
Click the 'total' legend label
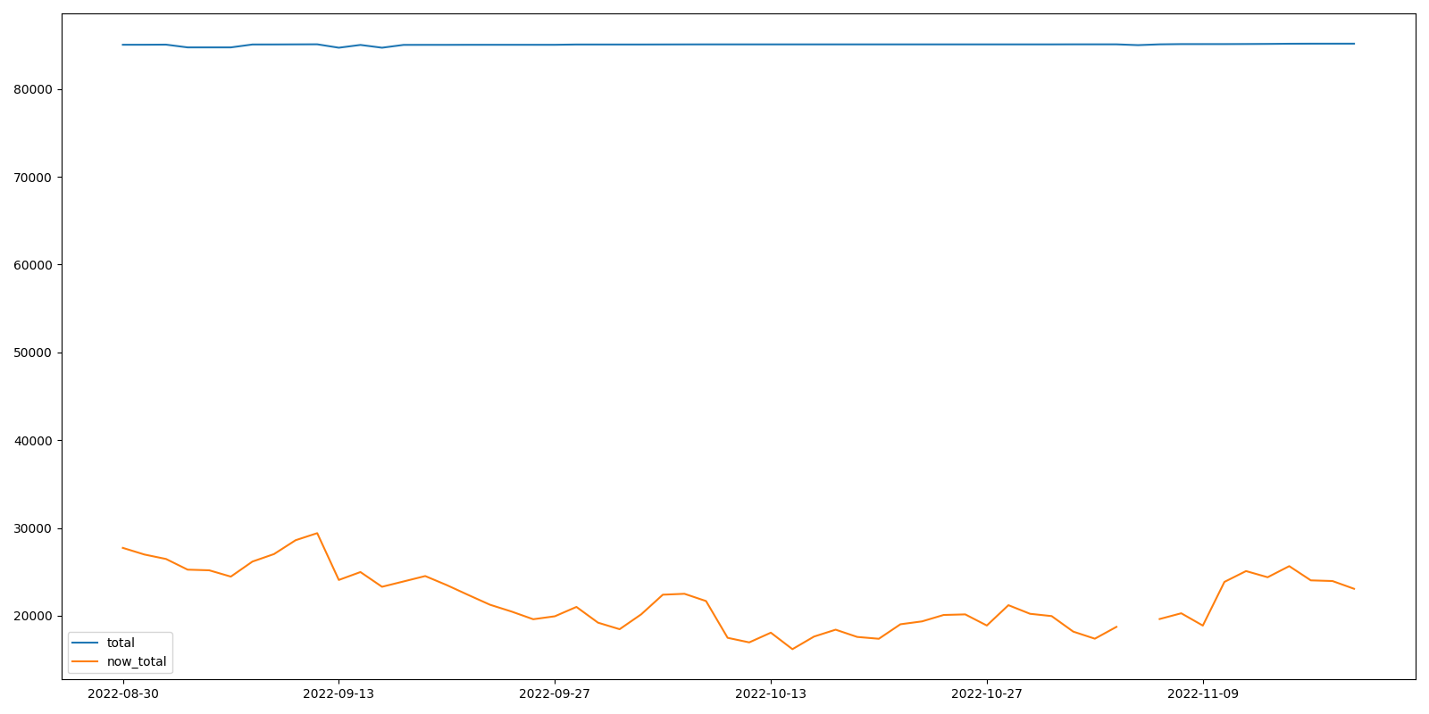(x=121, y=643)
